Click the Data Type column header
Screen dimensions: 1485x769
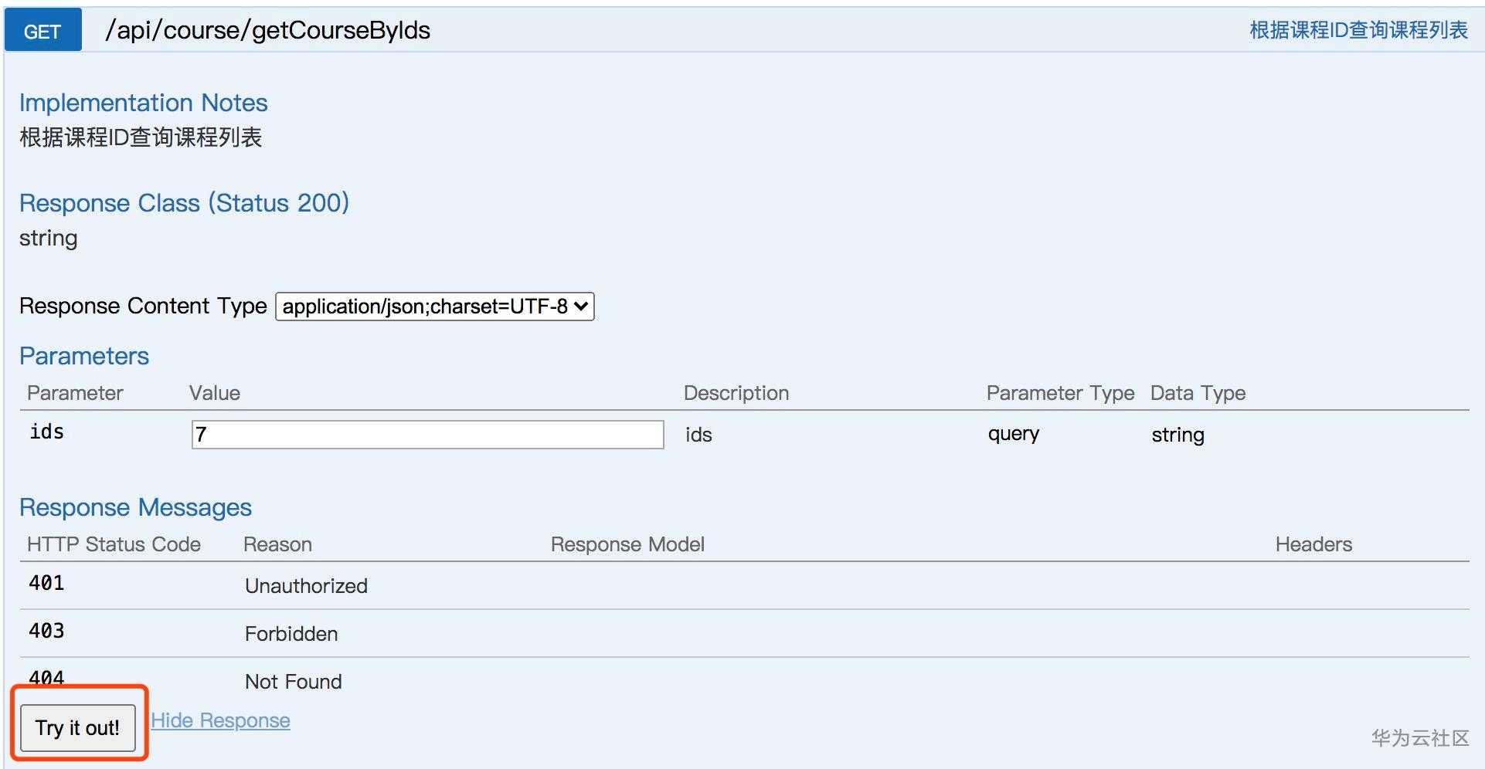[1198, 393]
